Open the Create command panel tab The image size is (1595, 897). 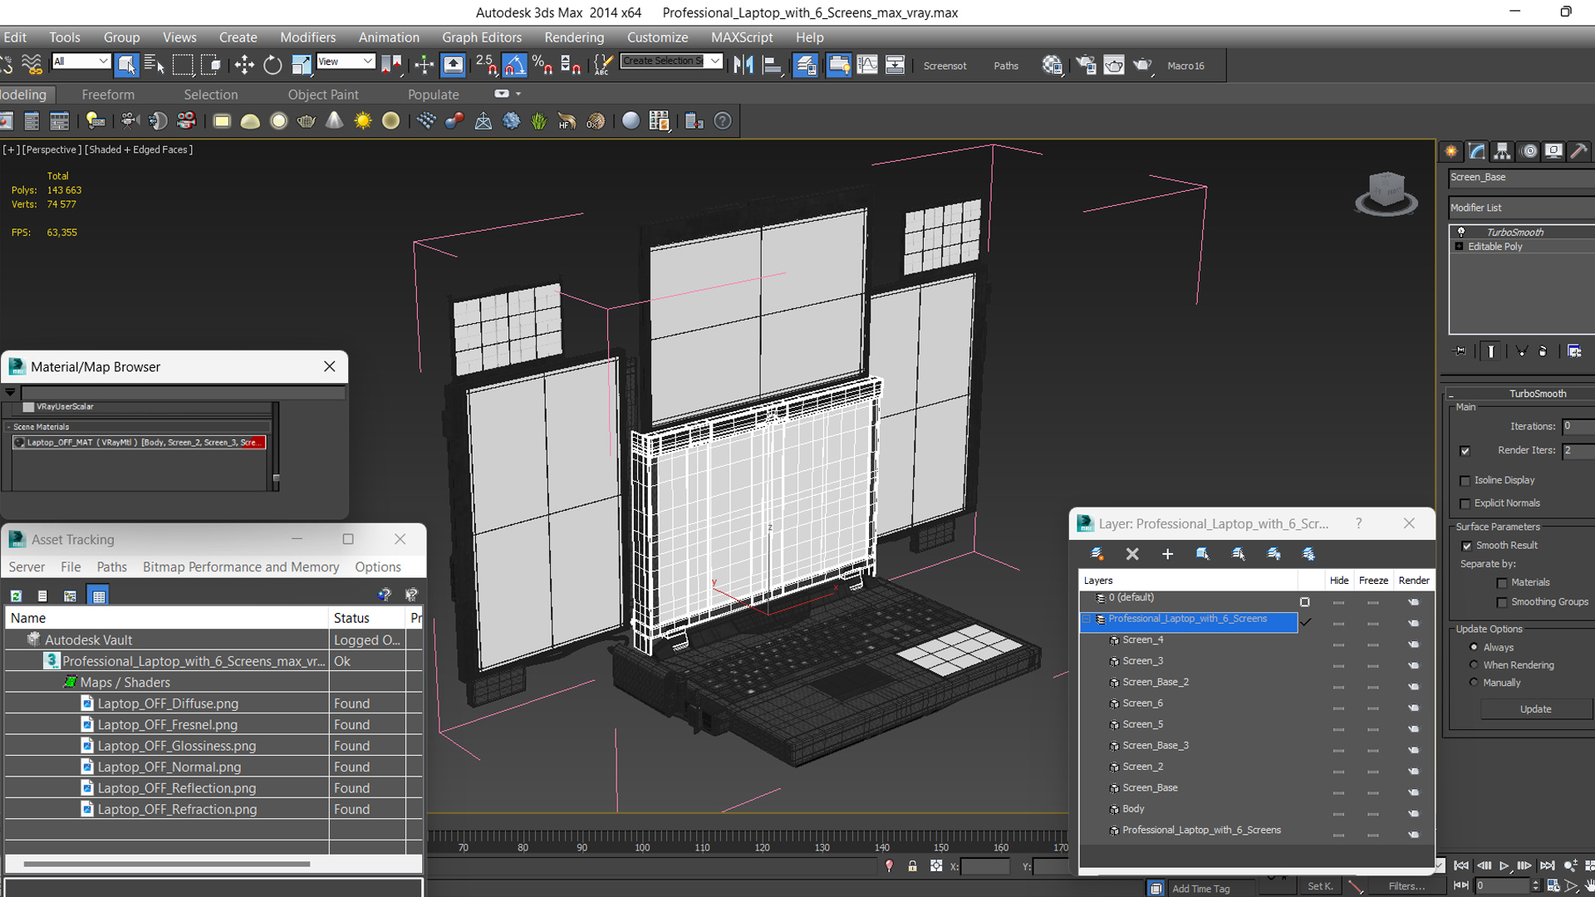pyautogui.click(x=1451, y=151)
